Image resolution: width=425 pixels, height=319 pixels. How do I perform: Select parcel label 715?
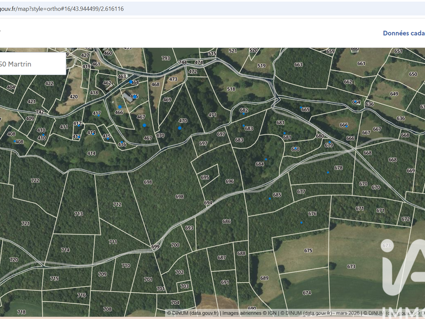coord(54,279)
